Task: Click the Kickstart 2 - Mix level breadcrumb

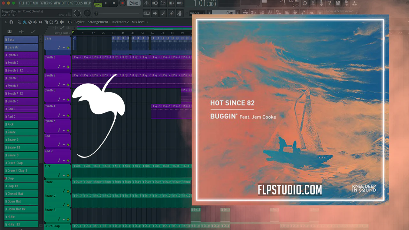Action: click(x=129, y=22)
